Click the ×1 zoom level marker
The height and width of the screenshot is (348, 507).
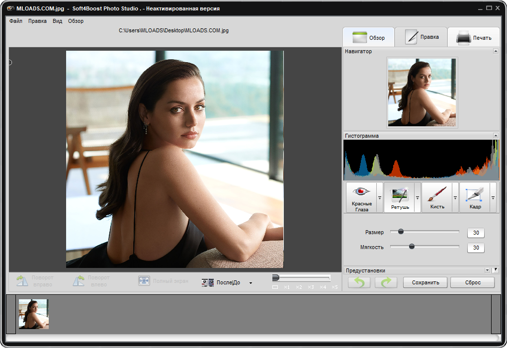click(x=287, y=287)
